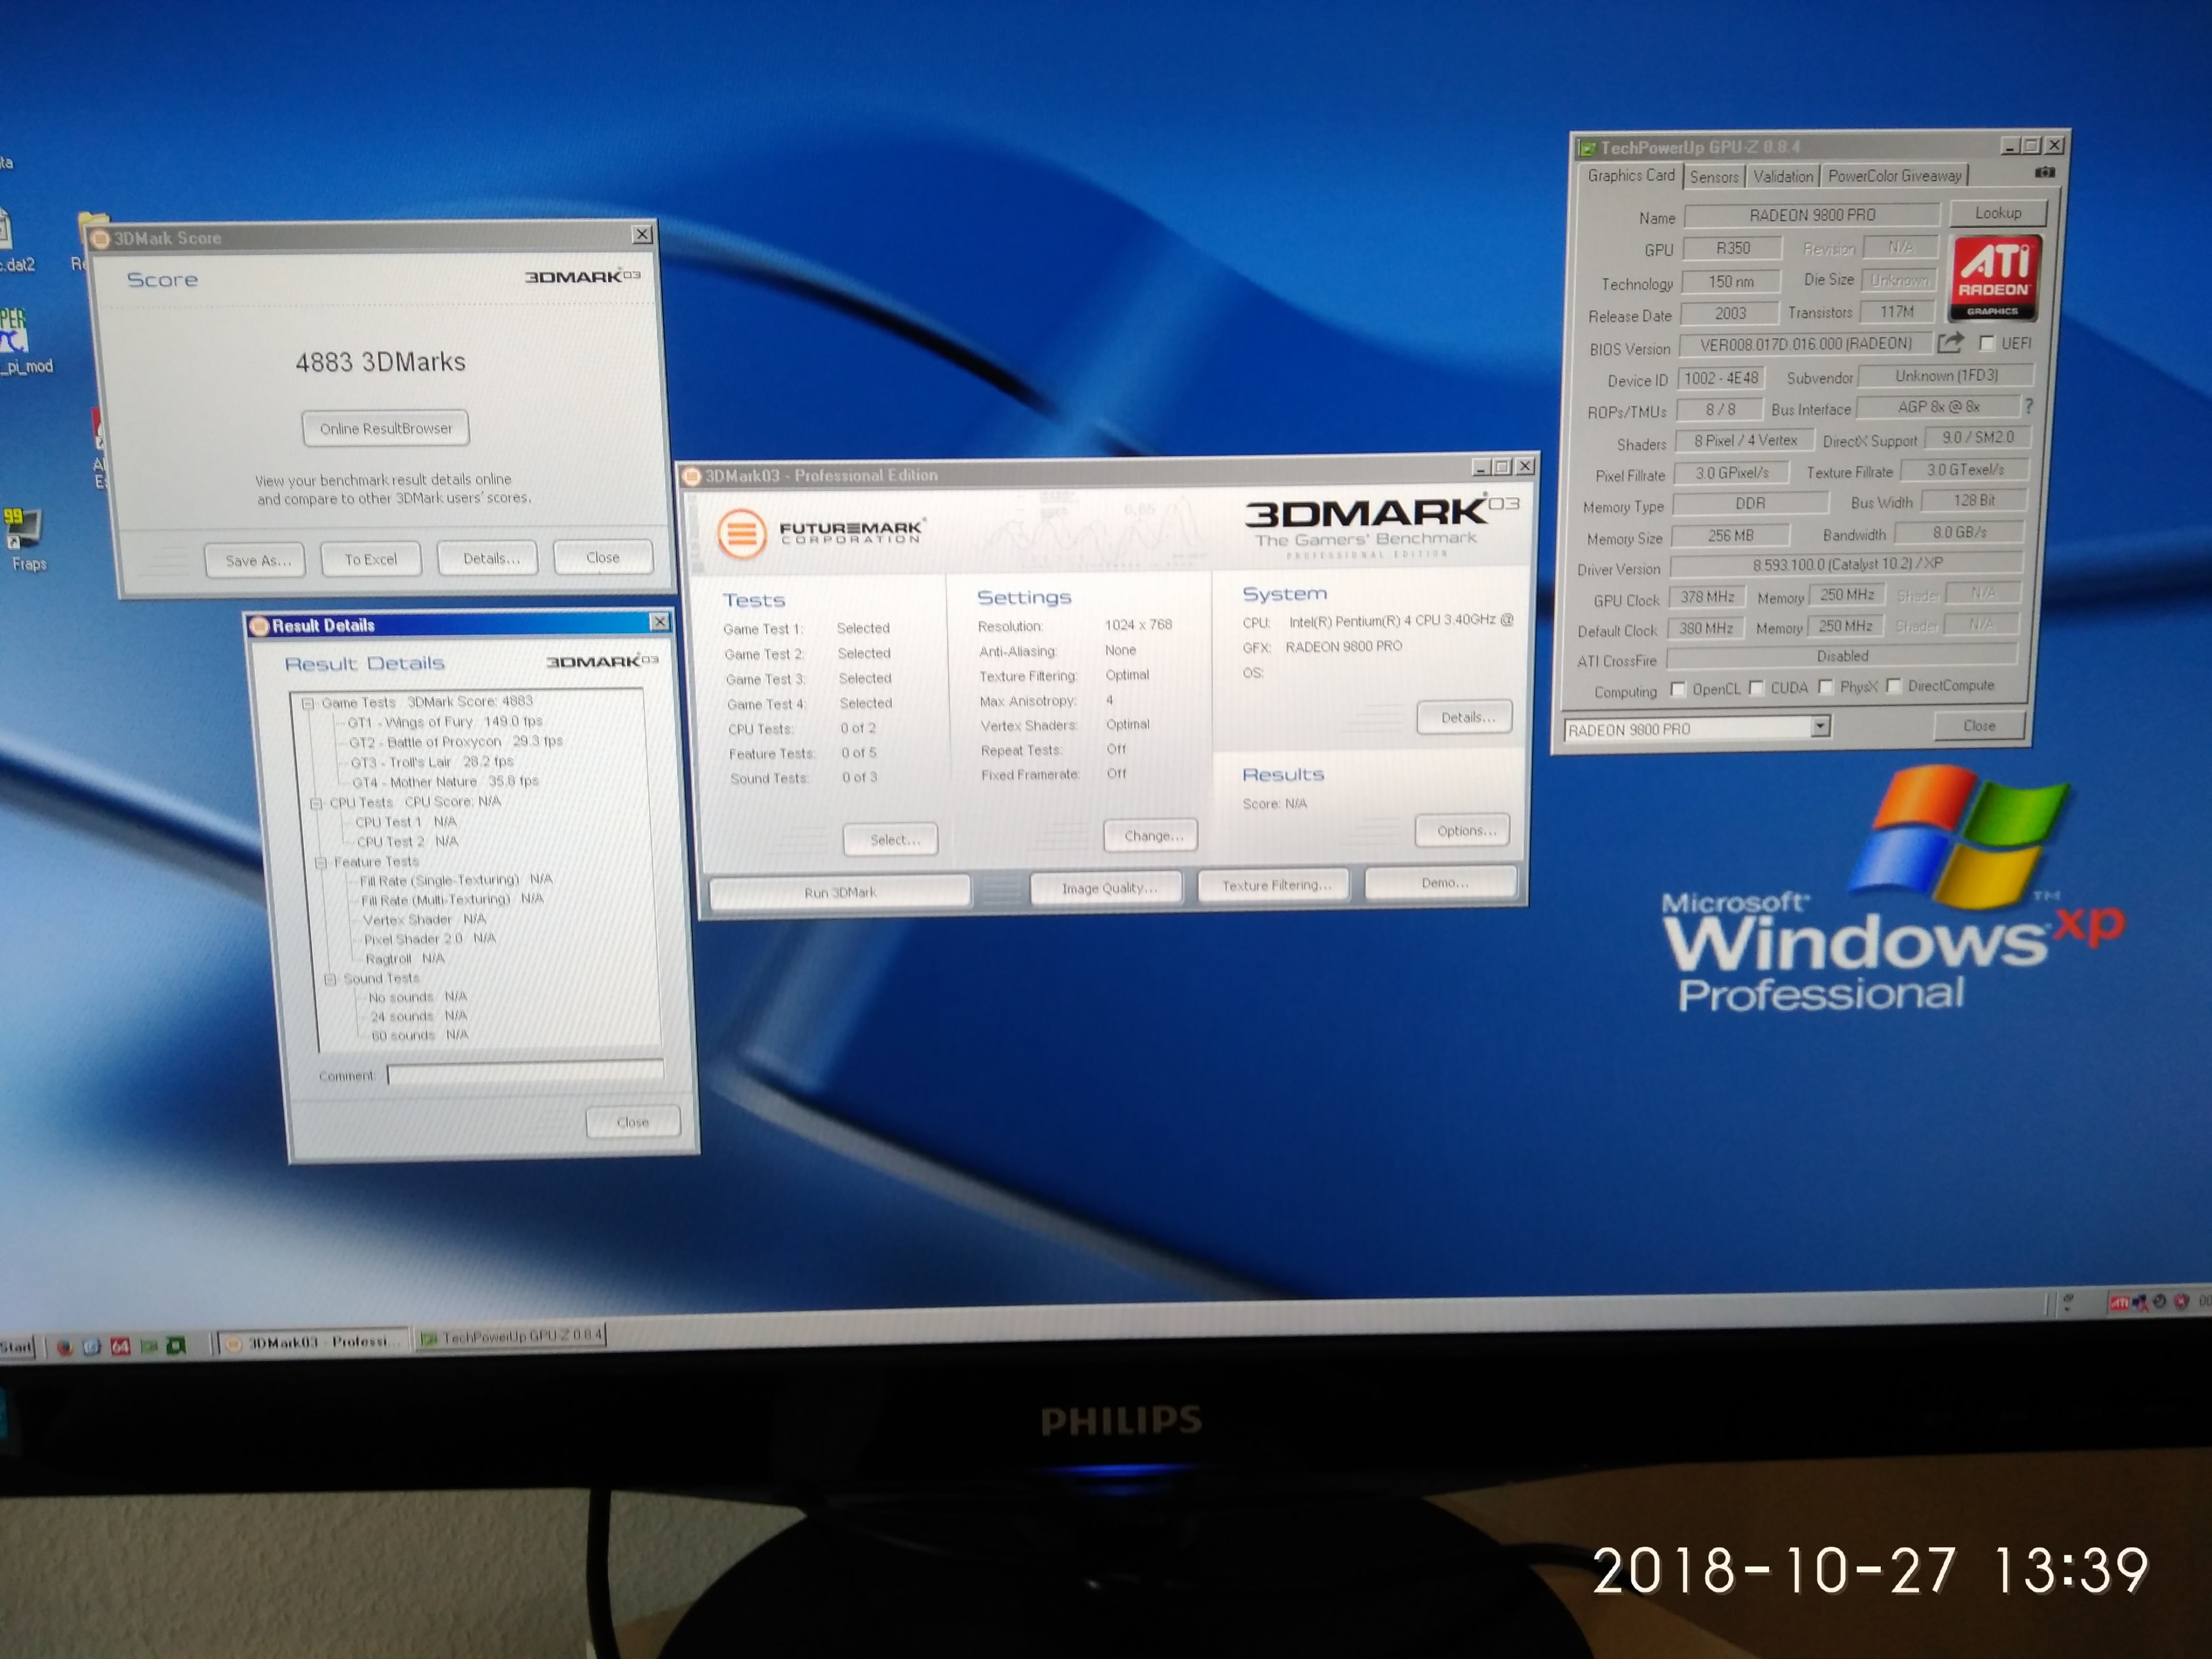Collapse the Game Tests tree node

pos(308,703)
